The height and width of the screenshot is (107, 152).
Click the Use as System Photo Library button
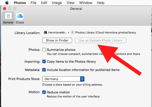100,40
